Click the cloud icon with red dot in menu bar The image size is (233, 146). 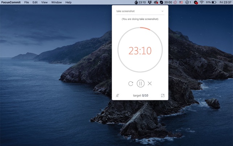156,3
